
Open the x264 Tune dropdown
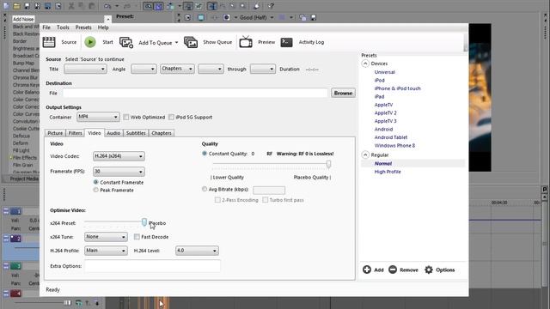pos(106,237)
